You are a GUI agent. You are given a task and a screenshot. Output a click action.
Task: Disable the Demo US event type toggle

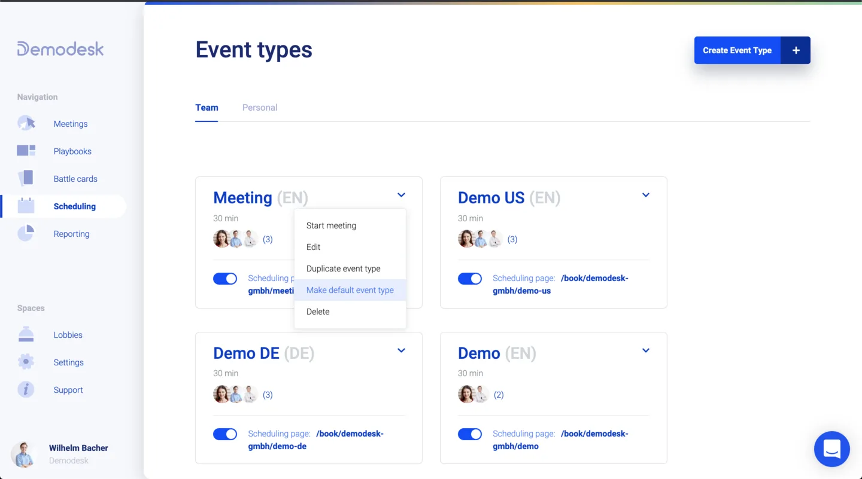click(470, 279)
